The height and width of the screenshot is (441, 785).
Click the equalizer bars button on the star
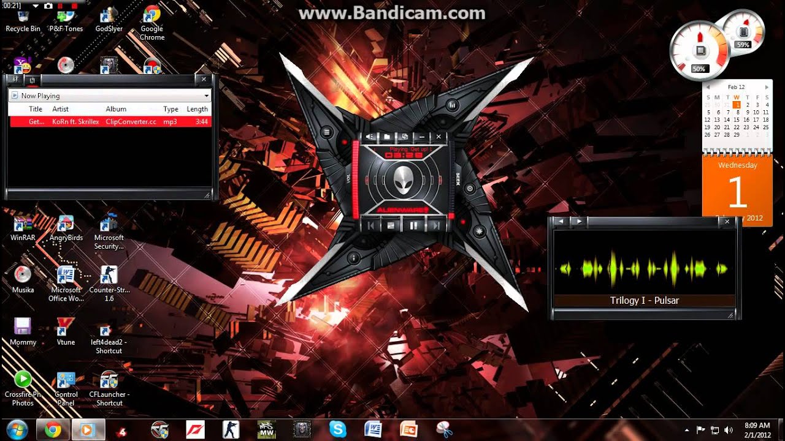click(x=453, y=105)
